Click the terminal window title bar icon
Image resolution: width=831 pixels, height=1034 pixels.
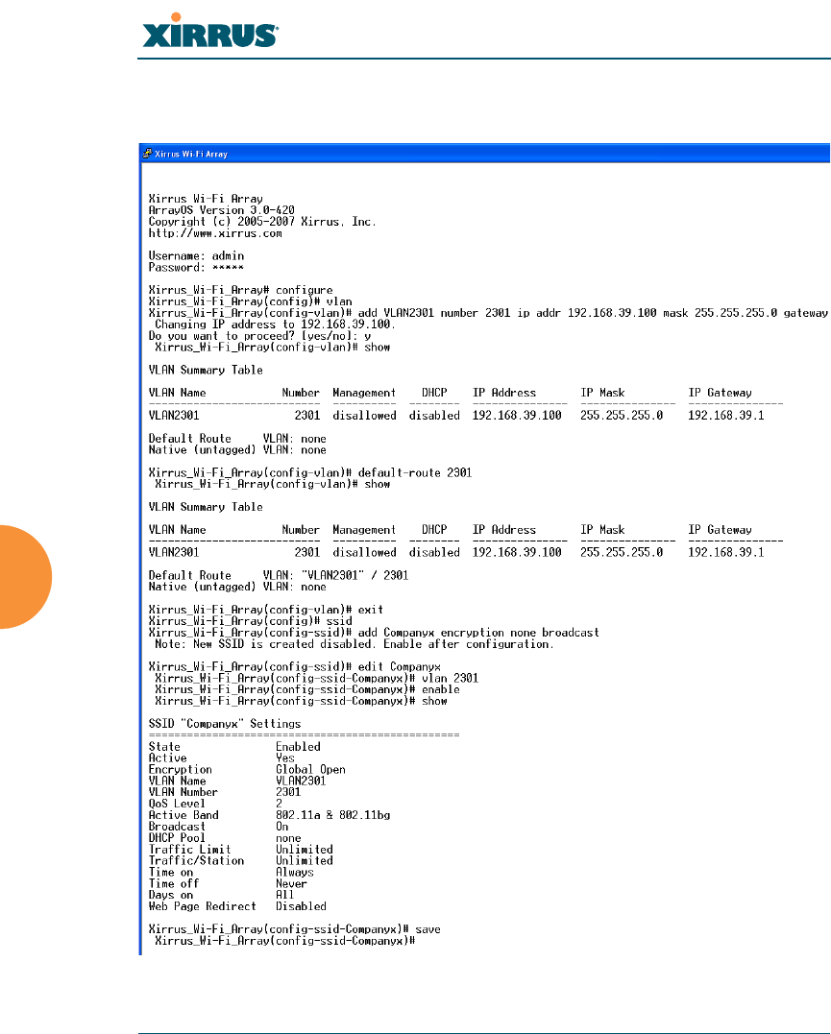coord(147,154)
